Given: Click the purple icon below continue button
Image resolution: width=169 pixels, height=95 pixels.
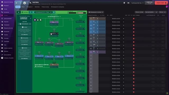Looking at the screenshot, I should (167, 7).
